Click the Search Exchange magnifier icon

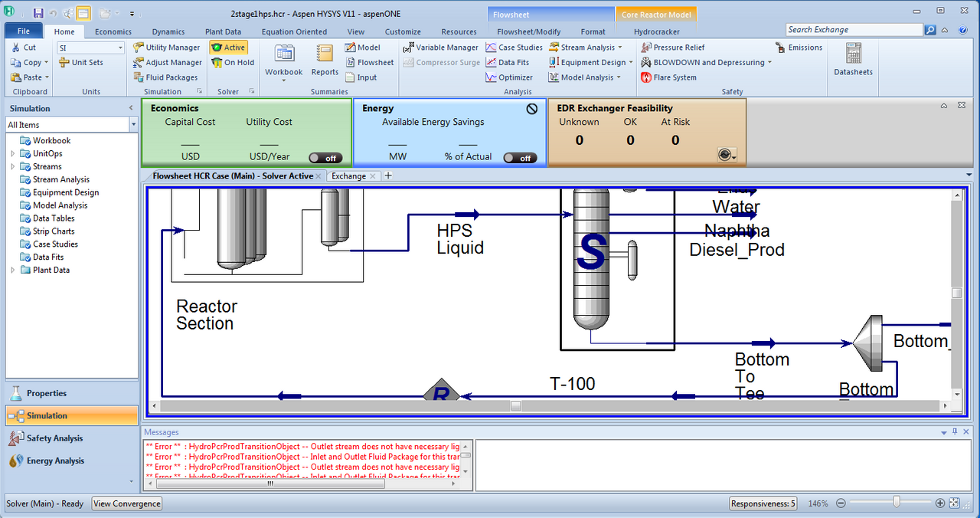[930, 30]
